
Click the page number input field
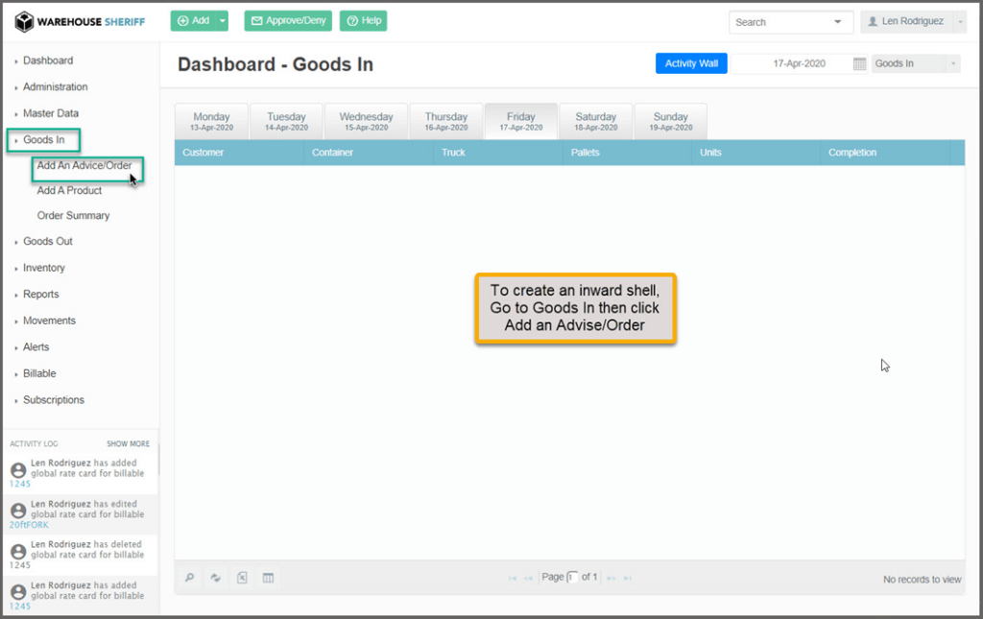pyautogui.click(x=572, y=578)
